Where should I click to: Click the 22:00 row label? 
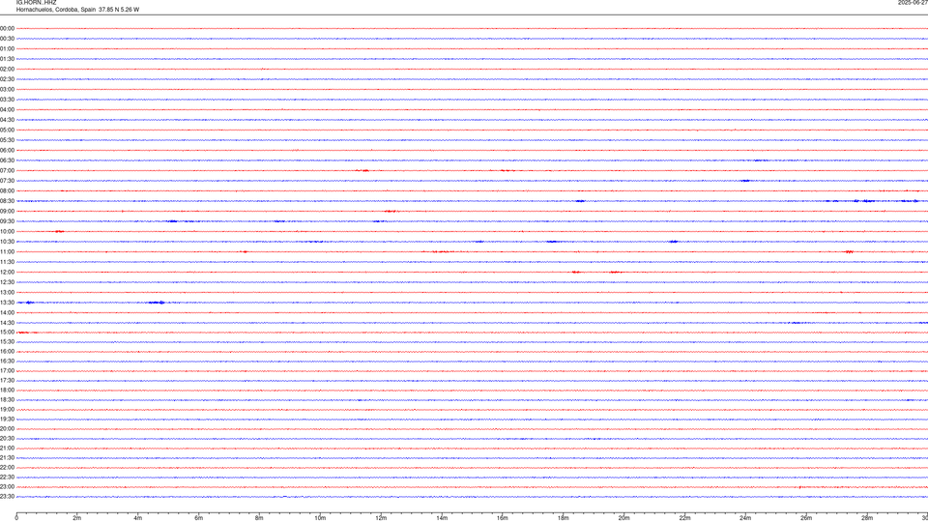[x=7, y=468]
